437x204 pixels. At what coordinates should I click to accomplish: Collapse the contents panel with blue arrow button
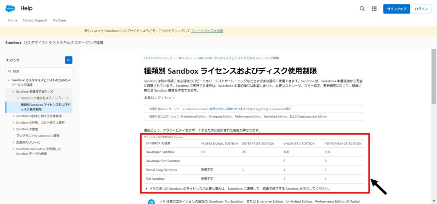tap(69, 60)
